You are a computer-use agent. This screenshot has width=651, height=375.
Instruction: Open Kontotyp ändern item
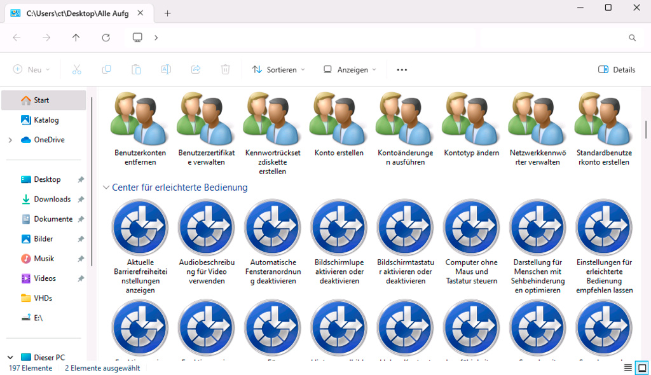[x=471, y=125]
